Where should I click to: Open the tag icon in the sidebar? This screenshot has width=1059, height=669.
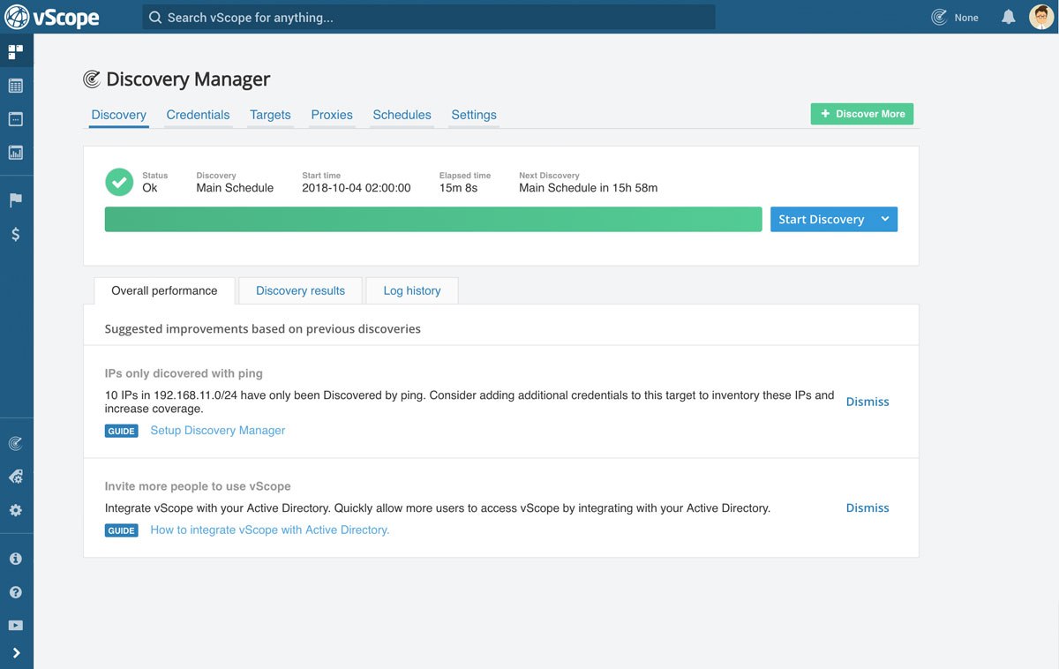(16, 477)
